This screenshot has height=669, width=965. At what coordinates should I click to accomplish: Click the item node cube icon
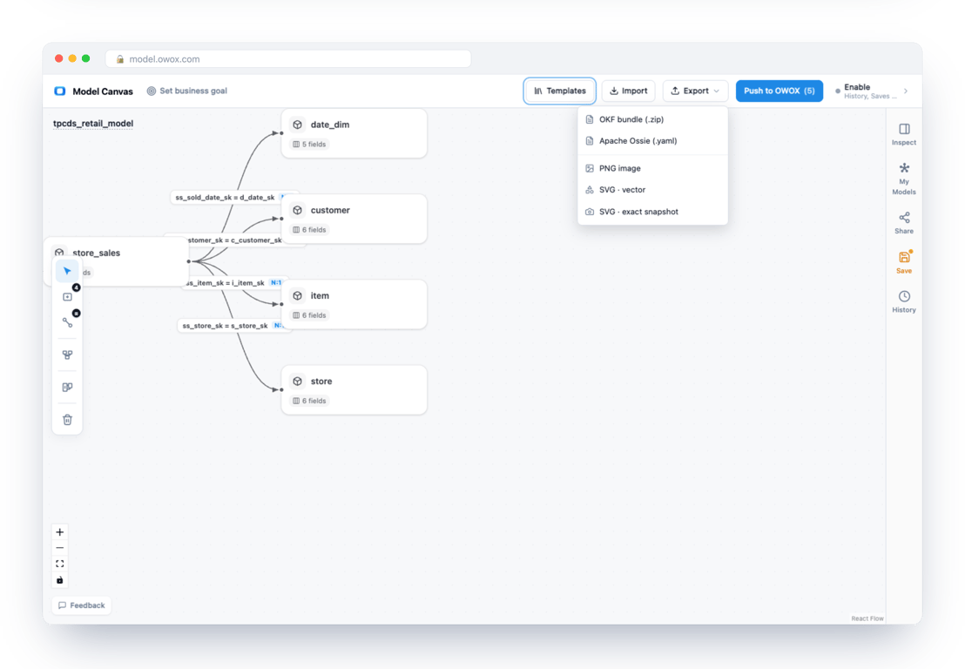click(x=297, y=295)
